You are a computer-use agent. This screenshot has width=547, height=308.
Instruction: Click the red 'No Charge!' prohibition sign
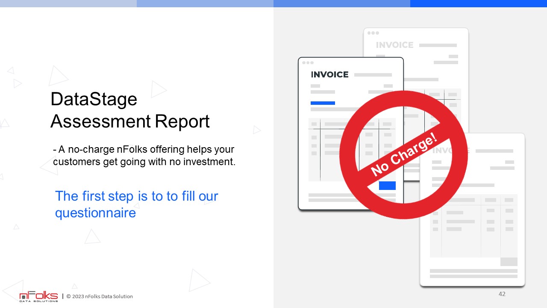(403, 154)
